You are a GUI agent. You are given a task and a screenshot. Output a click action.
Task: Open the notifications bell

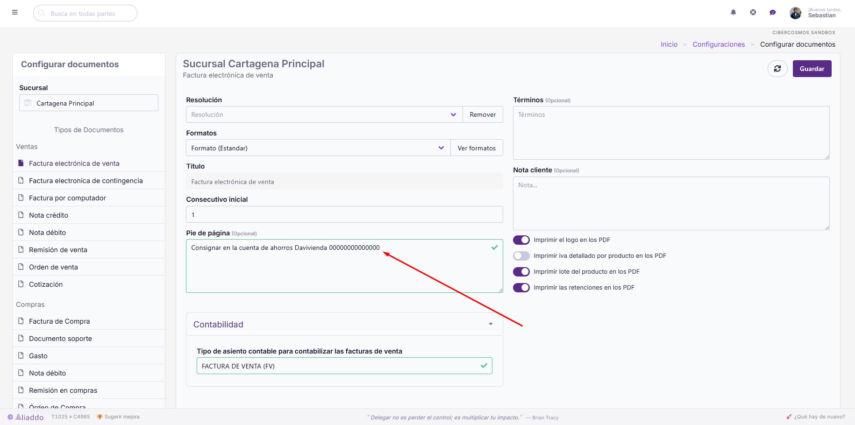(x=734, y=13)
